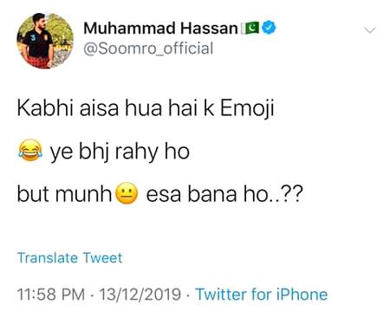Click the text 'ye bhj rahy ho'

point(120,152)
